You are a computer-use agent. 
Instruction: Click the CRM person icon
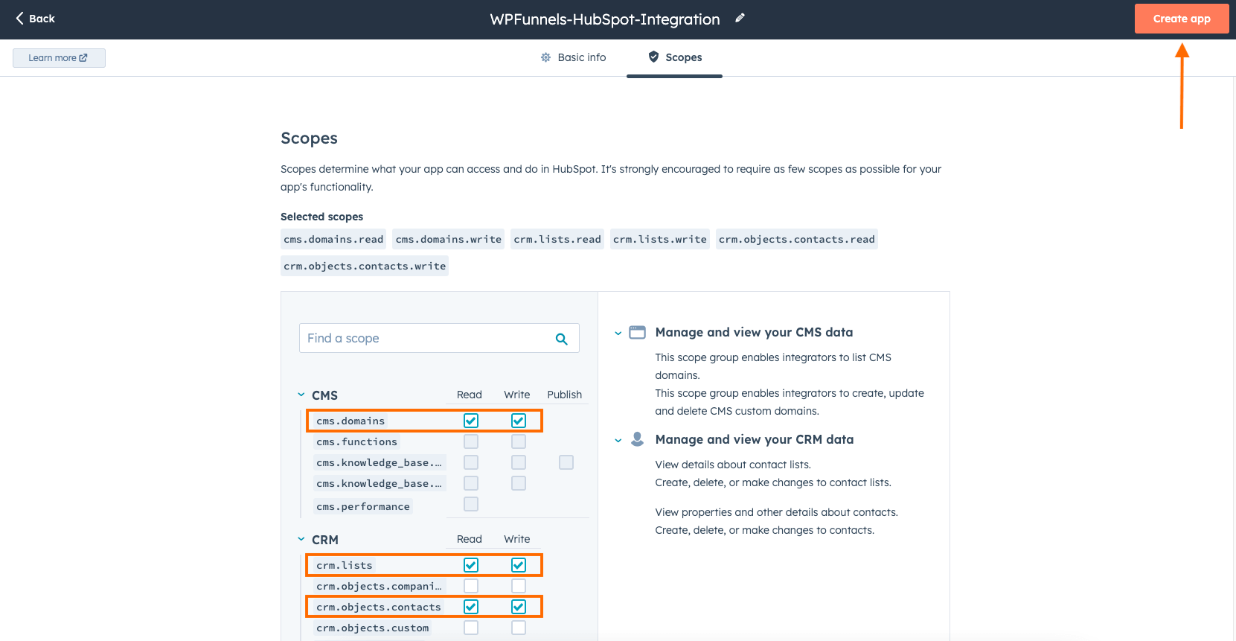[637, 439]
